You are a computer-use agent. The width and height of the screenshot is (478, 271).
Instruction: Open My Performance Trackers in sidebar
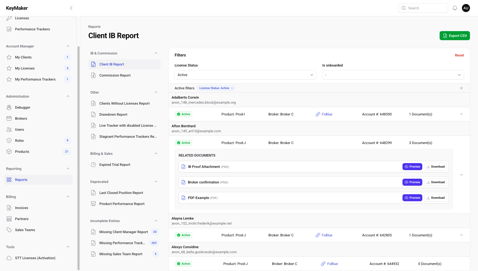tap(38, 79)
